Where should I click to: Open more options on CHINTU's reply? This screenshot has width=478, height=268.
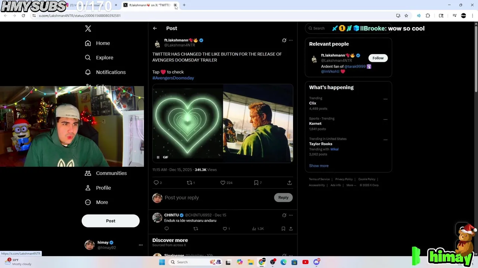click(x=291, y=215)
